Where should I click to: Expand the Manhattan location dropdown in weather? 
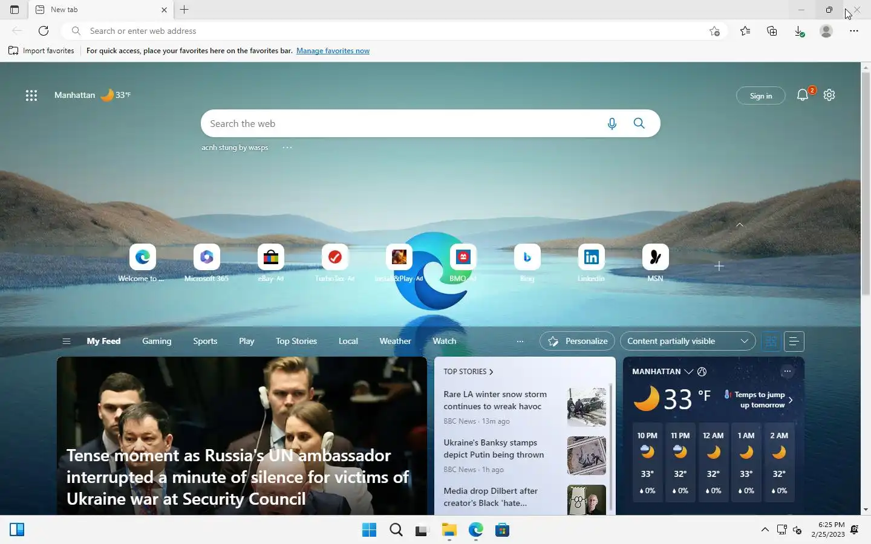(x=688, y=372)
